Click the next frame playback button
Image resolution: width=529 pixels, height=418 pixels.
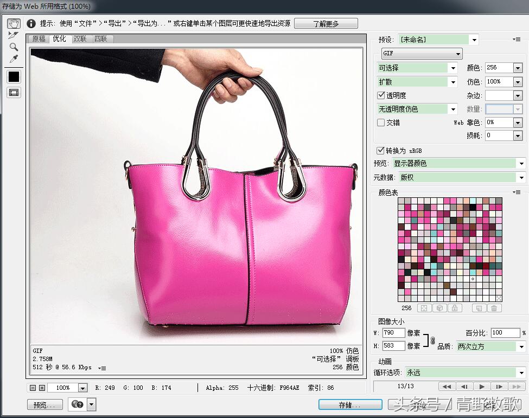(499, 386)
